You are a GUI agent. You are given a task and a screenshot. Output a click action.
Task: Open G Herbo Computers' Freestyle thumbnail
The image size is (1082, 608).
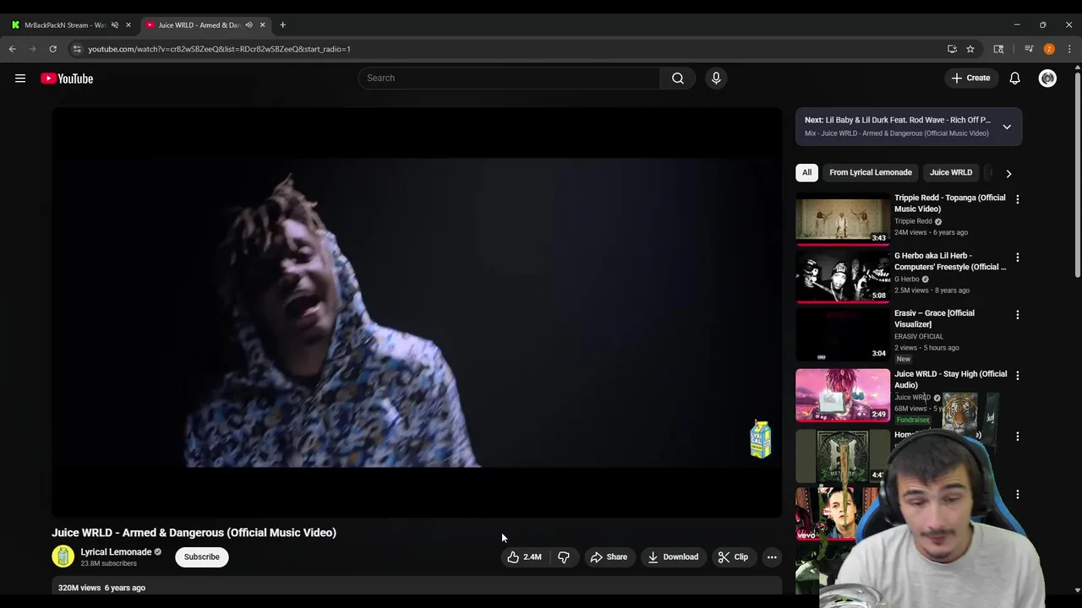pos(843,276)
